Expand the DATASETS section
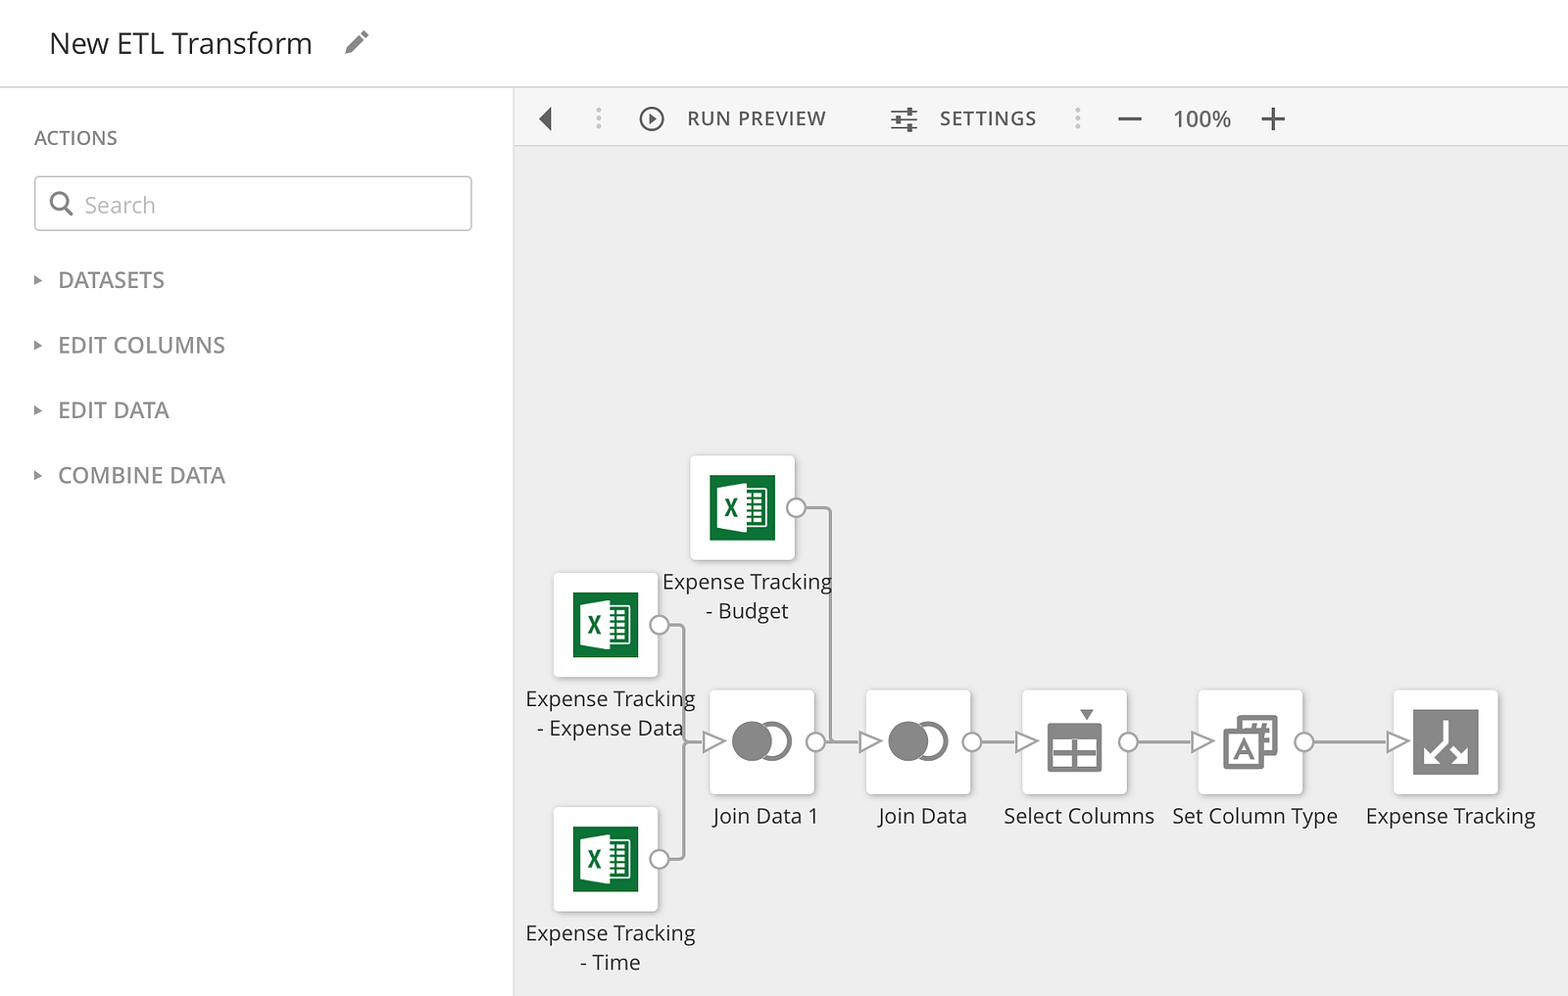This screenshot has width=1568, height=996. pyautogui.click(x=111, y=280)
